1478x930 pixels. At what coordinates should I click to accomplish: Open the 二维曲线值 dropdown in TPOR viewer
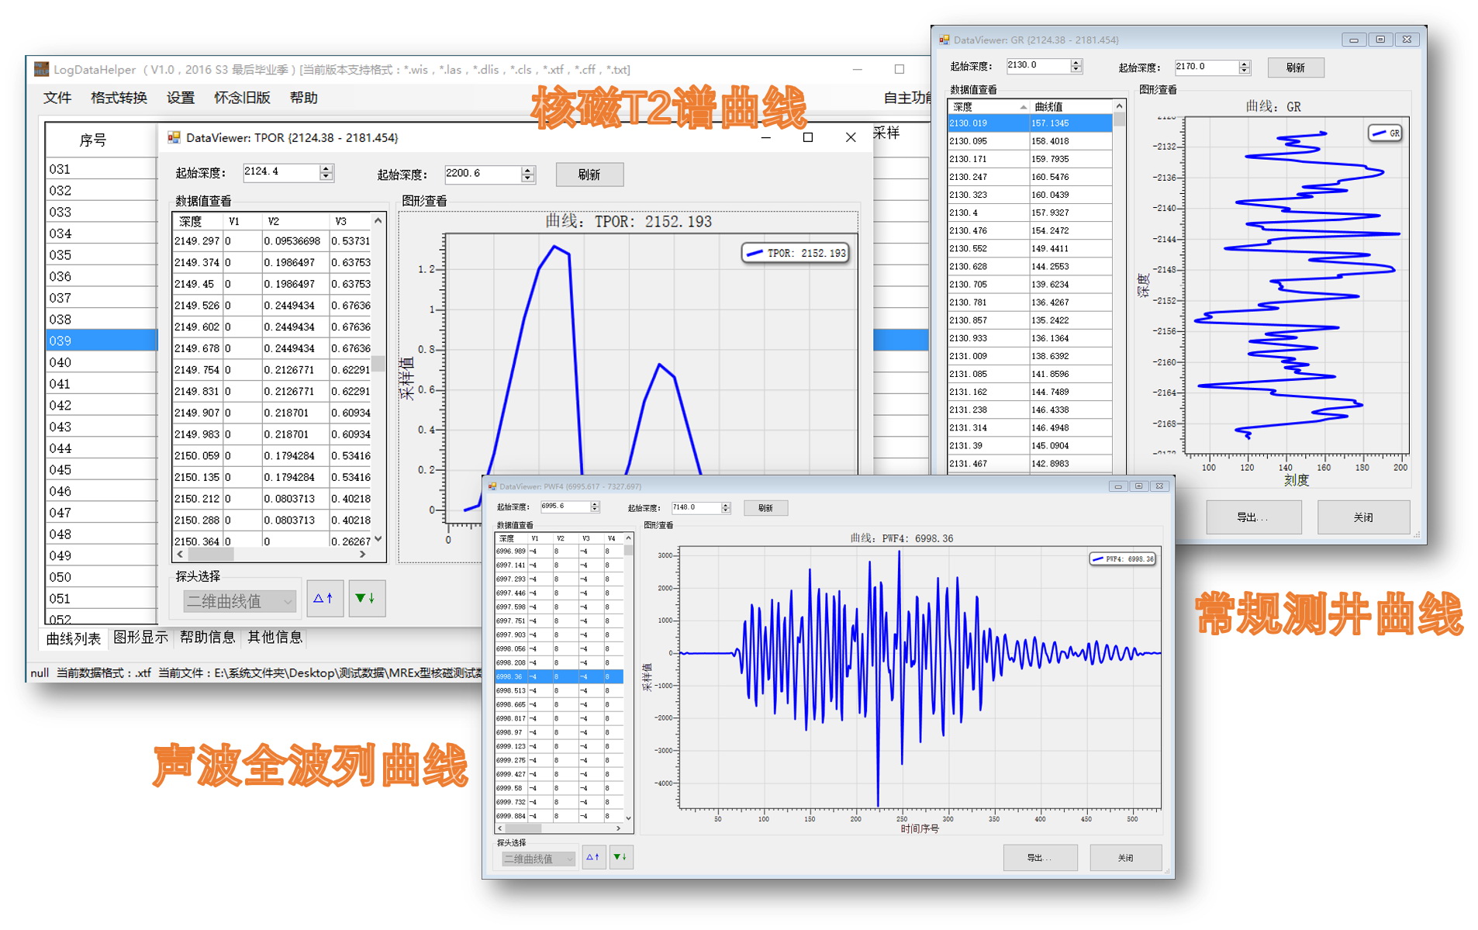pos(240,601)
